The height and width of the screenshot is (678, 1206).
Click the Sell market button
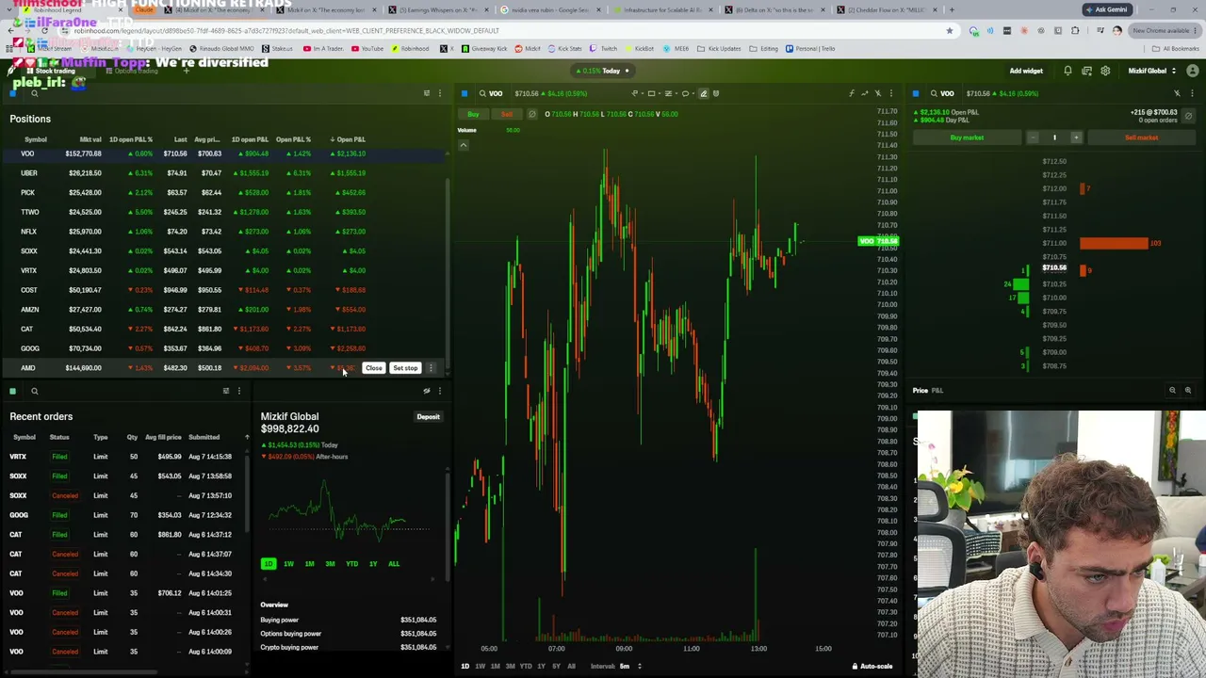click(1141, 137)
